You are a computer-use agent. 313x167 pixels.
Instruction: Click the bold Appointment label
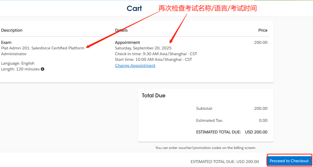tap(127, 42)
